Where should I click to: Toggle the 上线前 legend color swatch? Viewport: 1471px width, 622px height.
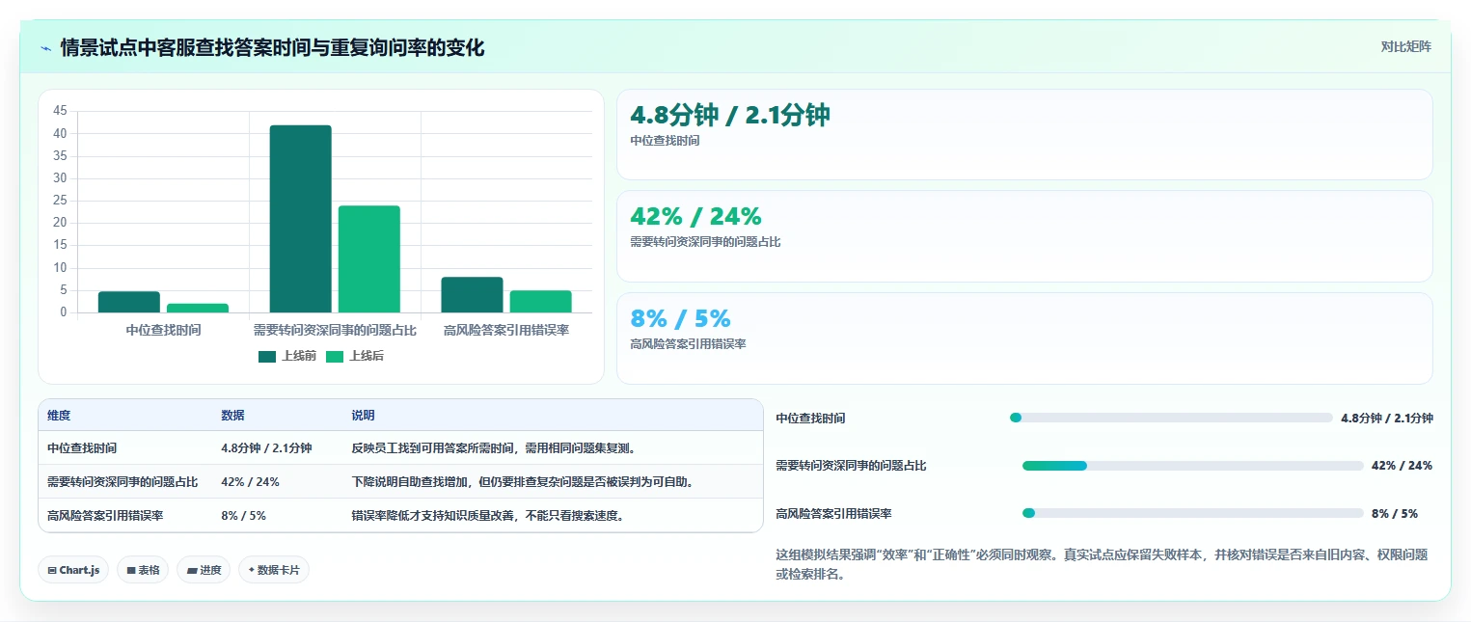pyautogui.click(x=267, y=357)
